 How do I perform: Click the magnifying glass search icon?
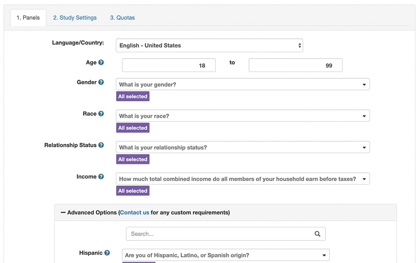coord(317,234)
